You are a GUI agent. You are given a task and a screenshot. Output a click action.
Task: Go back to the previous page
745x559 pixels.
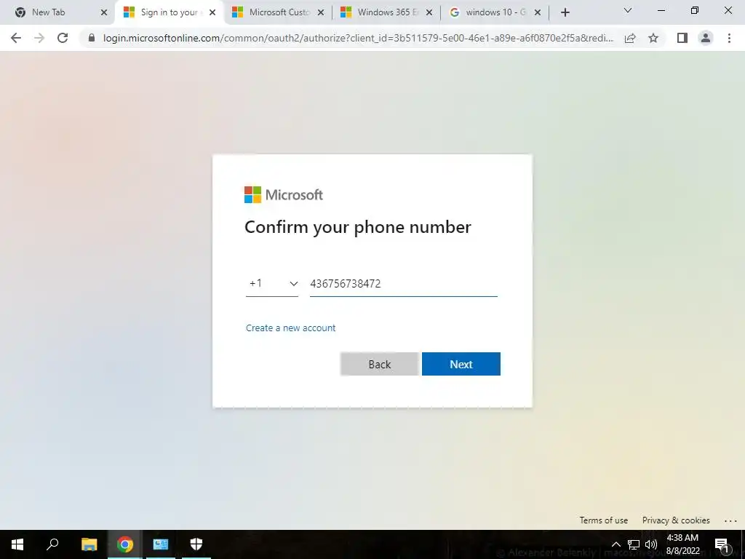(16, 38)
